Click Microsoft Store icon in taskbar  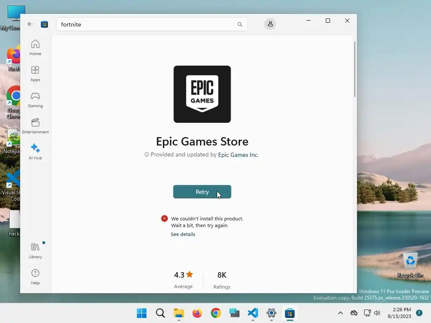(290, 313)
